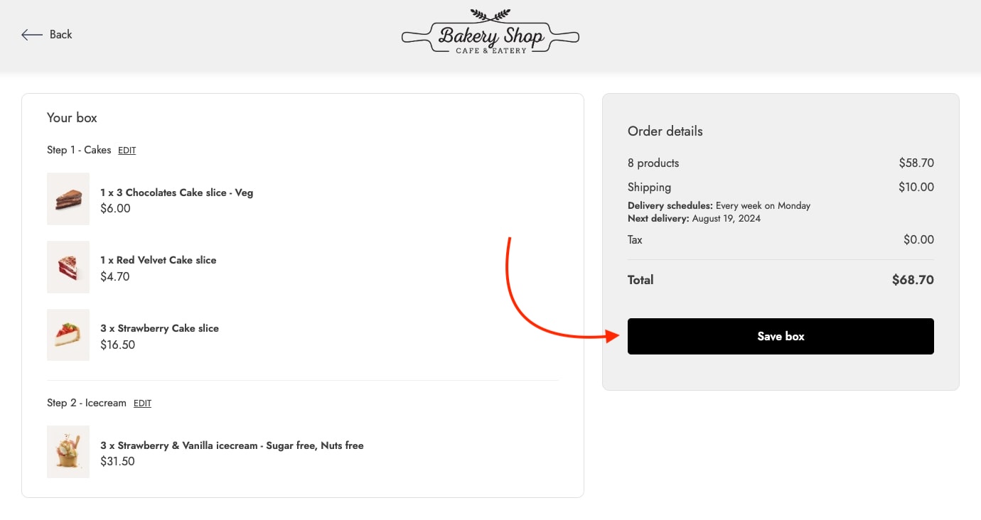This screenshot has width=981, height=520.
Task: Click the Bakery Shop logo
Action: click(490, 33)
